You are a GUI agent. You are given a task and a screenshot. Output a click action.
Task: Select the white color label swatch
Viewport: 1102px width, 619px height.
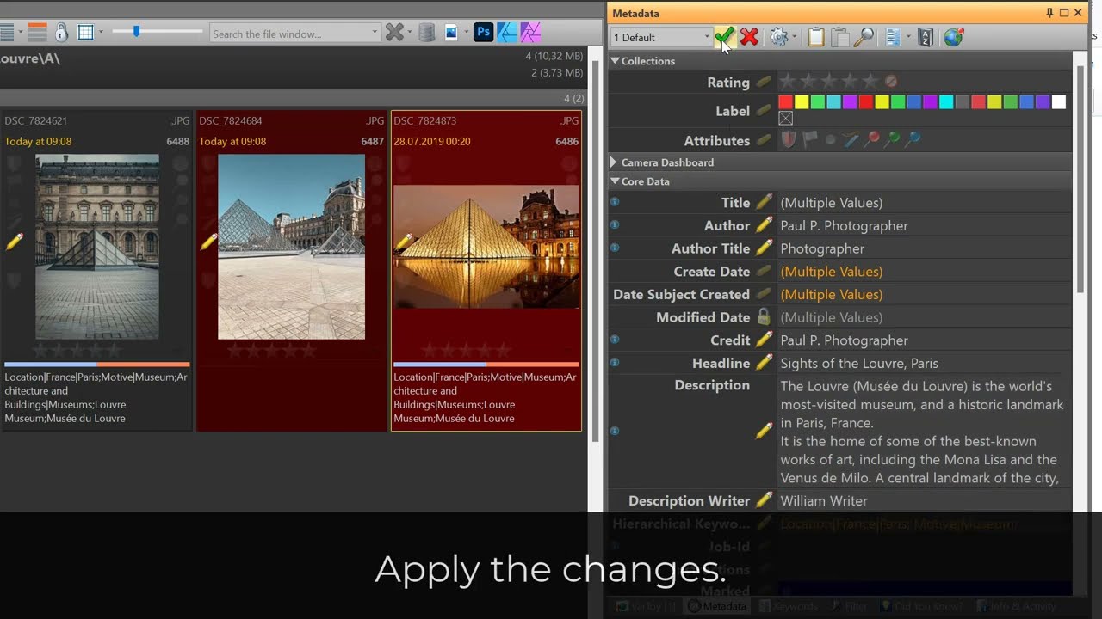(1059, 102)
